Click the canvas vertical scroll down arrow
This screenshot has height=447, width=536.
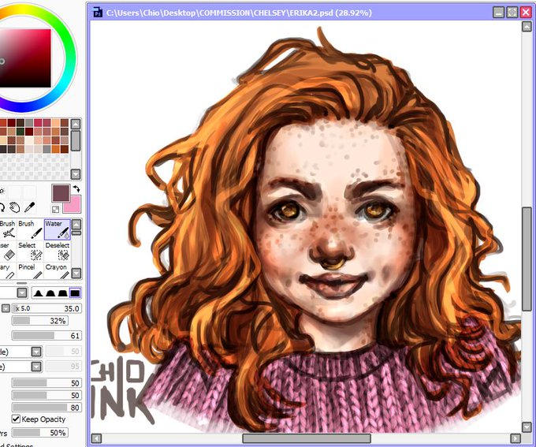tap(527, 427)
